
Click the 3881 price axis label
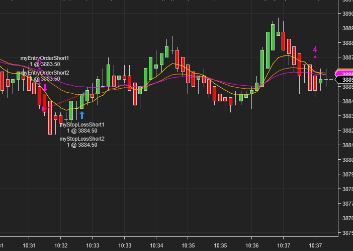[x=347, y=145]
